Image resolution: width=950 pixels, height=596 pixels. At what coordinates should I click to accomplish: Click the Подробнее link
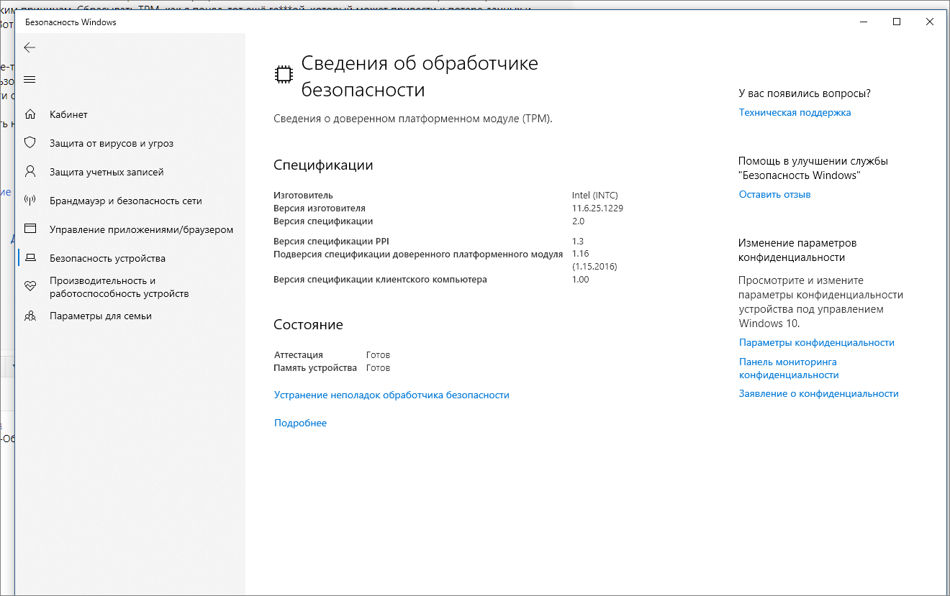point(300,423)
